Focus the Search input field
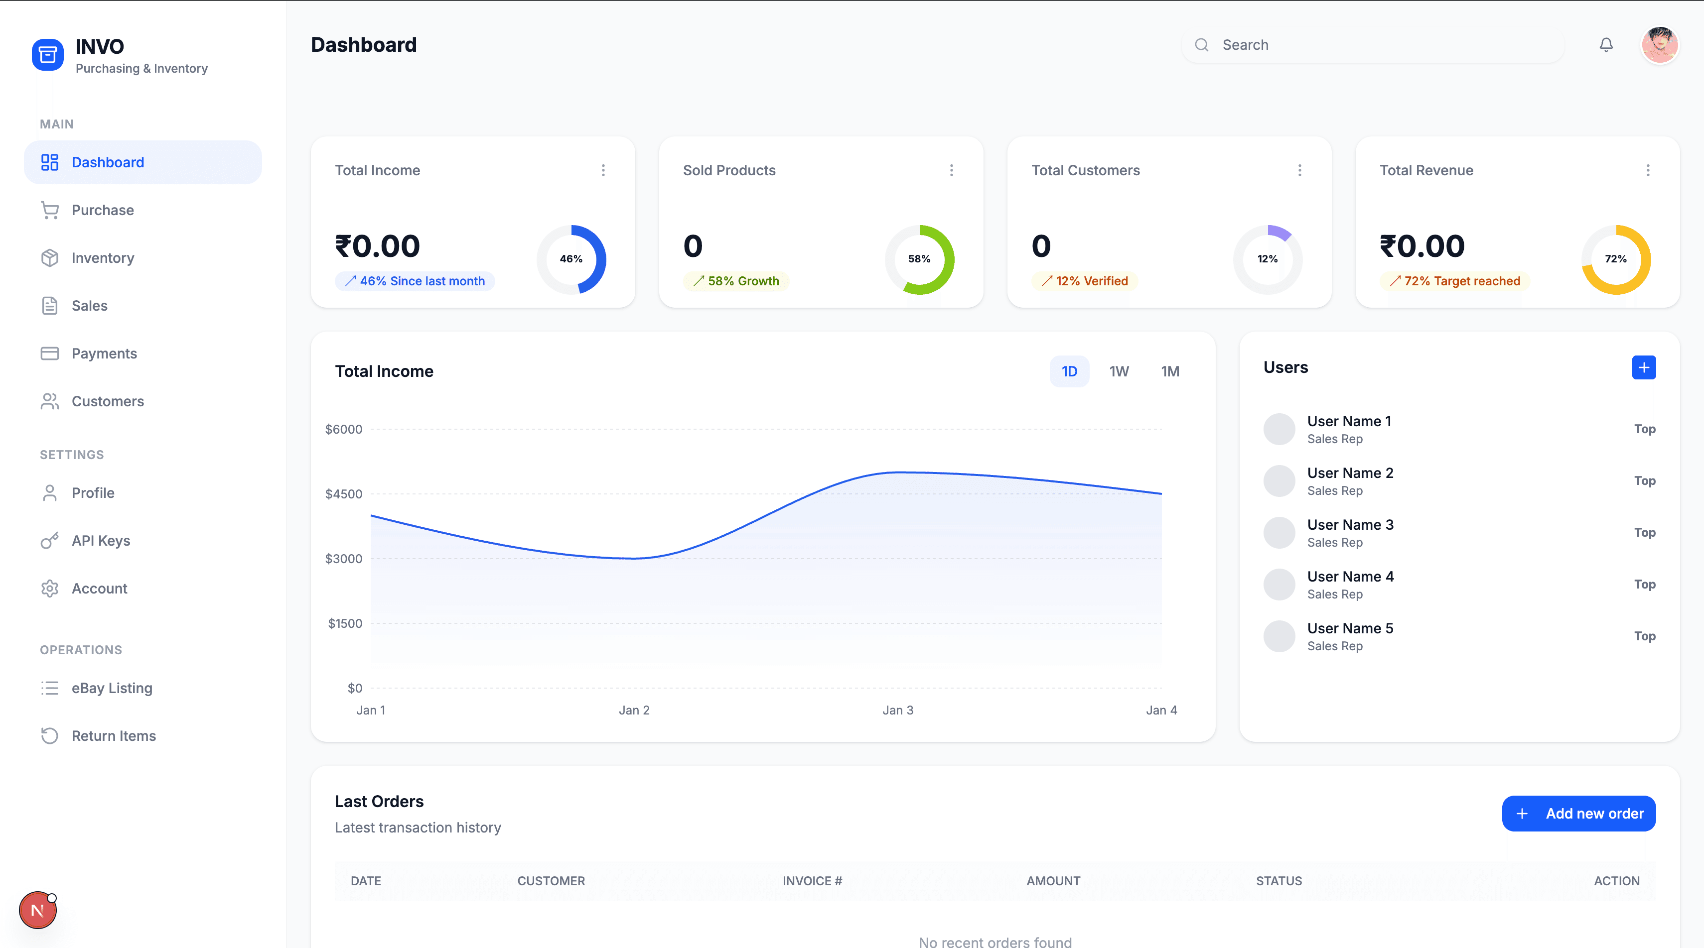Viewport: 1704px width, 948px height. (1373, 45)
